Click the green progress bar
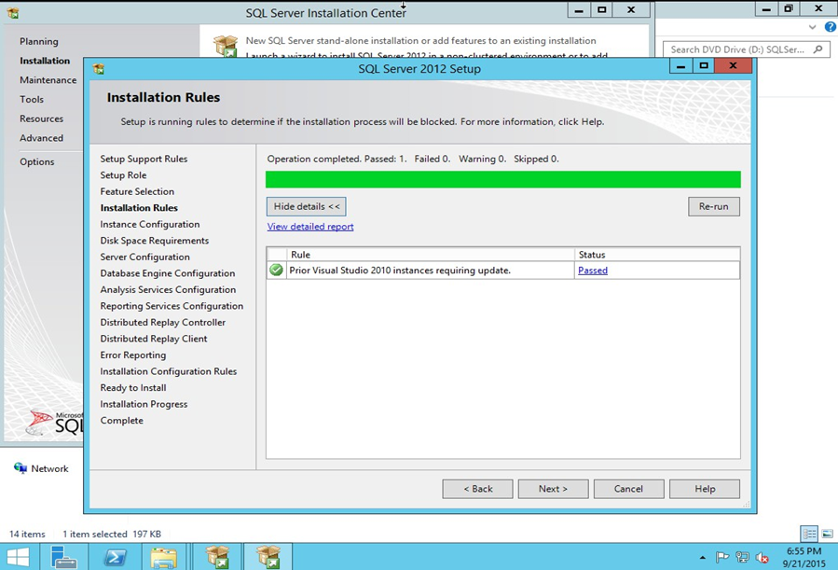Image resolution: width=838 pixels, height=570 pixels. pyautogui.click(x=502, y=179)
